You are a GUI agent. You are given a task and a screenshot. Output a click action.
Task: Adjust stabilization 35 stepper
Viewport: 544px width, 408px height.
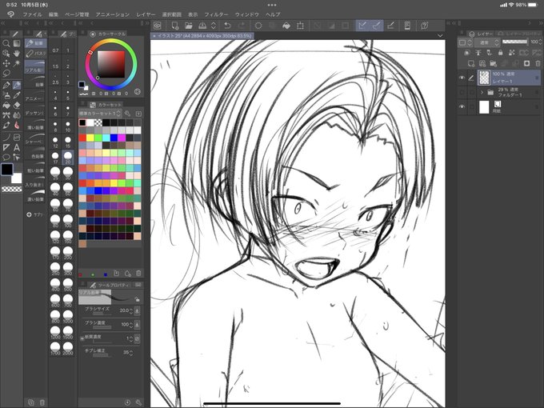[130, 353]
